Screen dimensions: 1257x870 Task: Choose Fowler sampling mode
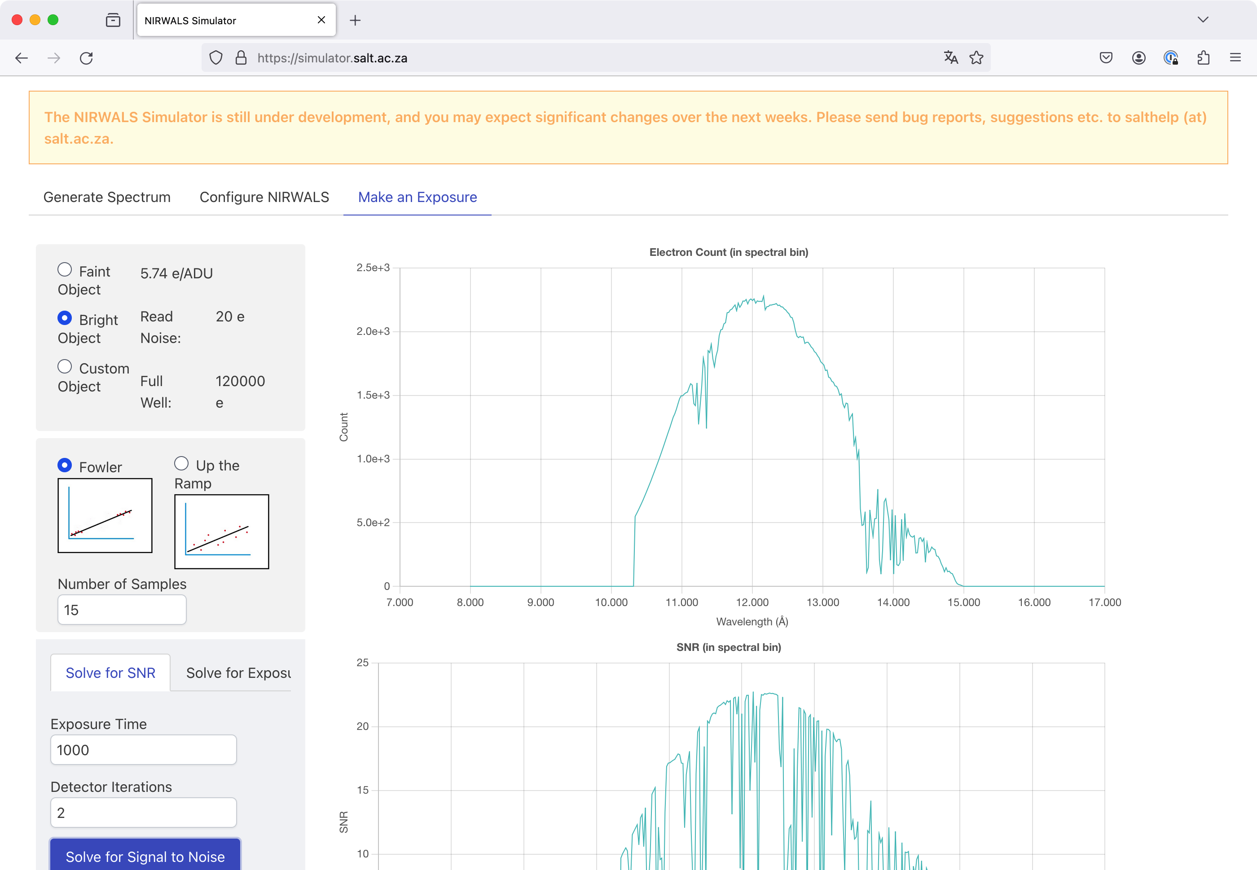point(65,466)
